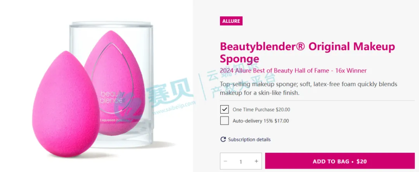Screen dimensions: 419x172
Task: Click the product description paragraph
Action: [308, 89]
